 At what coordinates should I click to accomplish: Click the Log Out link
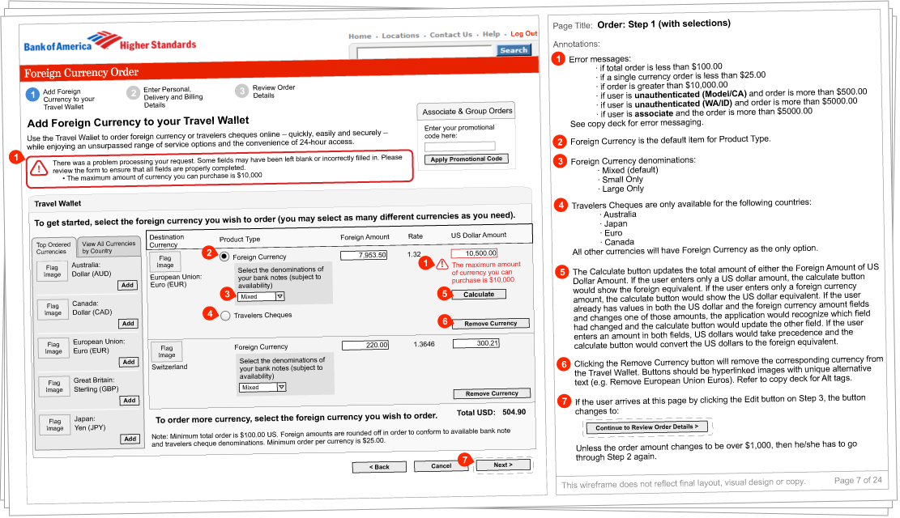[524, 33]
